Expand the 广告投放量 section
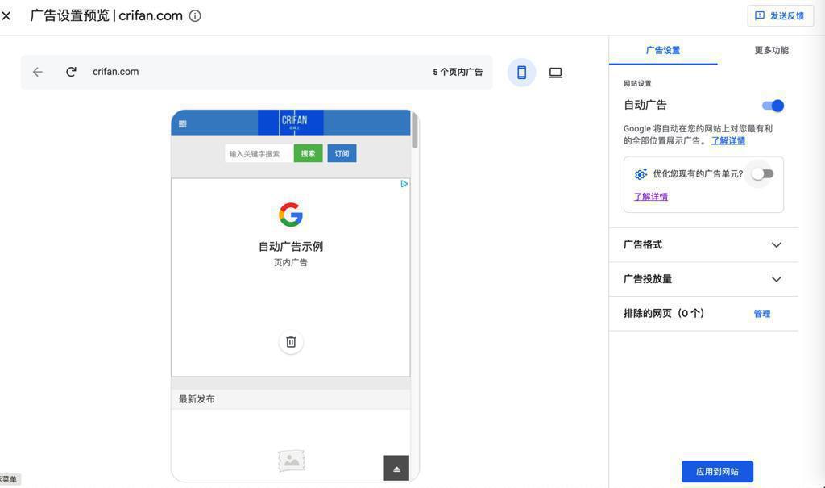The height and width of the screenshot is (488, 825). tap(703, 279)
